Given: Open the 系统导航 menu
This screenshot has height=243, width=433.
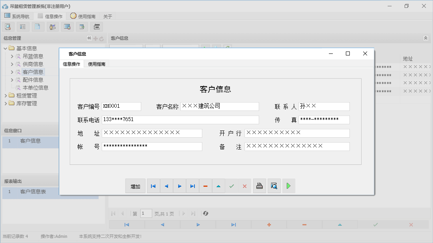Looking at the screenshot, I should coord(17,16).
